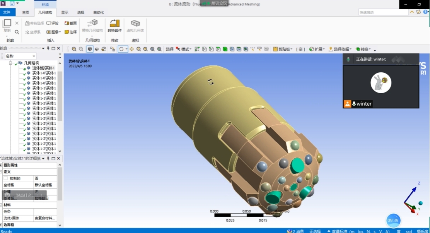Collapse the 几何结构 tree node
The image size is (430, 233).
tap(10, 63)
